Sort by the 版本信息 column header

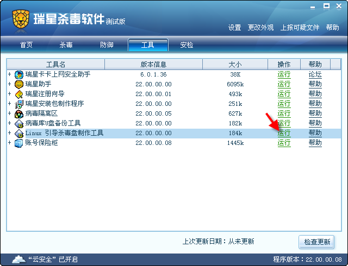click(153, 65)
